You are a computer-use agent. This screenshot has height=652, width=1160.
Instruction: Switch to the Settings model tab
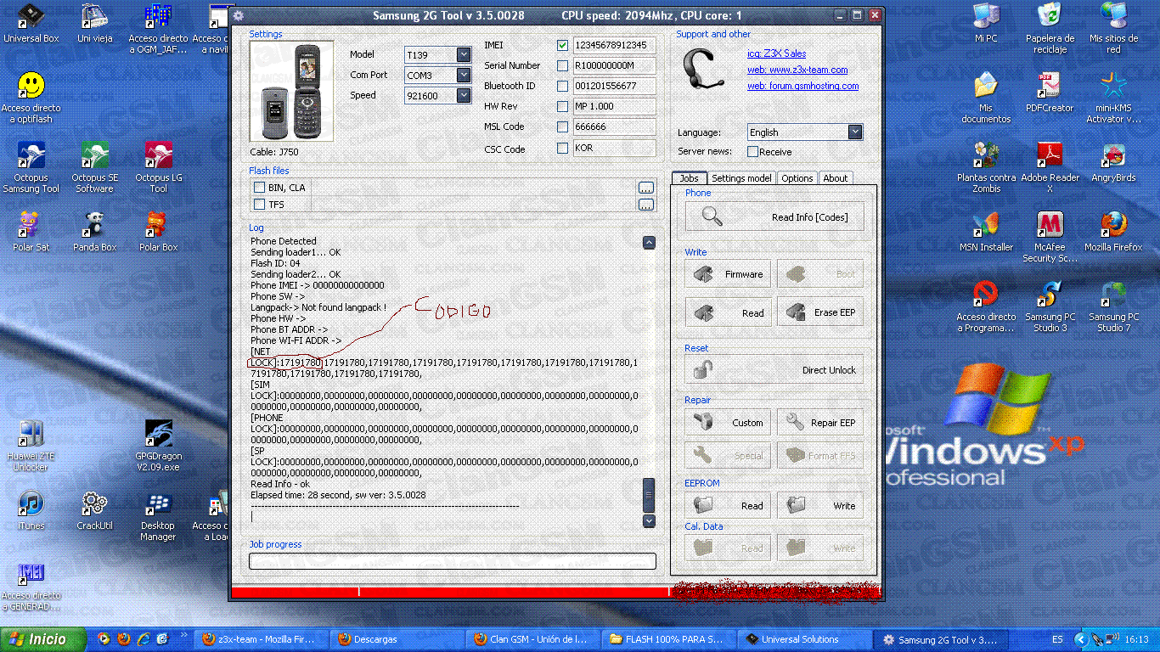tap(741, 178)
